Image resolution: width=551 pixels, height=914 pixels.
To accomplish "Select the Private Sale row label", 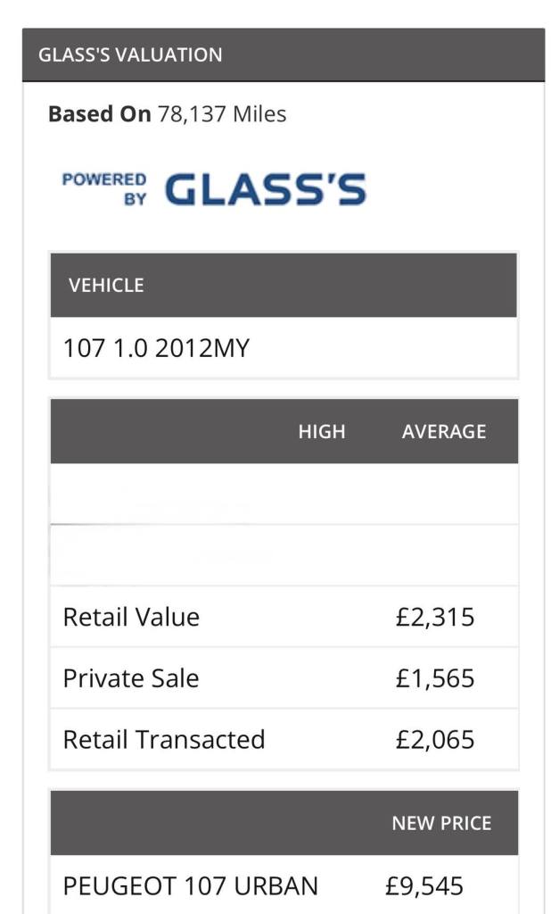I will (131, 678).
